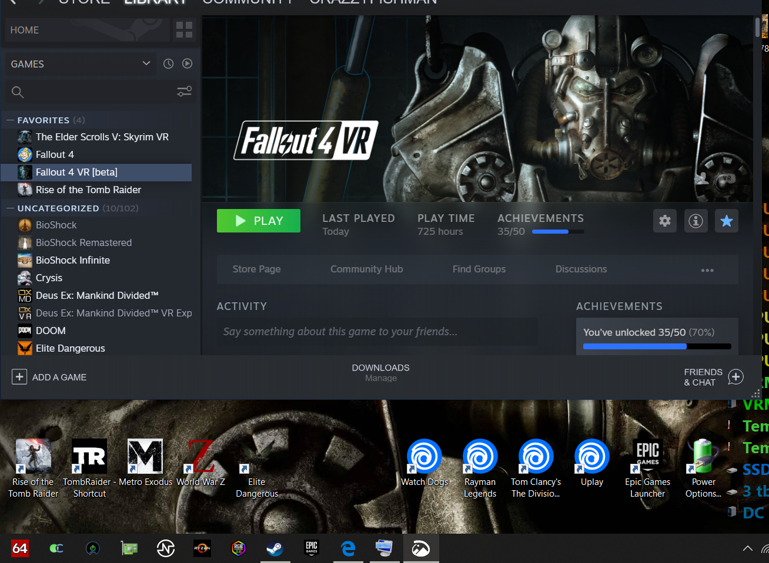Open the Discussions link
Image resolution: width=769 pixels, height=563 pixels.
(581, 269)
